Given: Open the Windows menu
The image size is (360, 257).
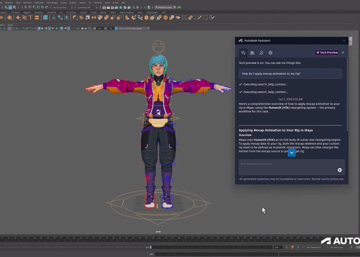Looking at the screenshot, I should click(x=9, y=3).
